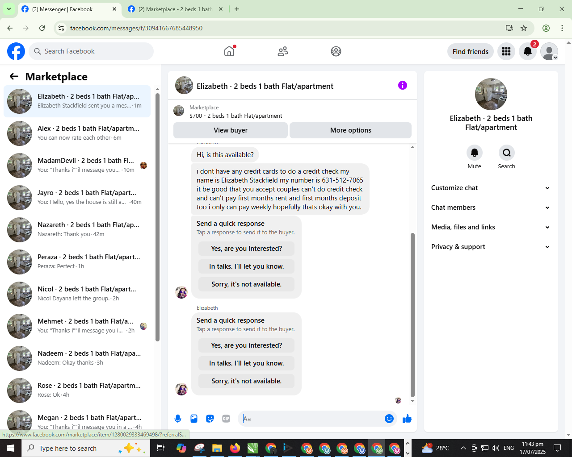The height and width of the screenshot is (457, 572).
Task: Mute this conversation with the bell icon
Action: pos(475,153)
